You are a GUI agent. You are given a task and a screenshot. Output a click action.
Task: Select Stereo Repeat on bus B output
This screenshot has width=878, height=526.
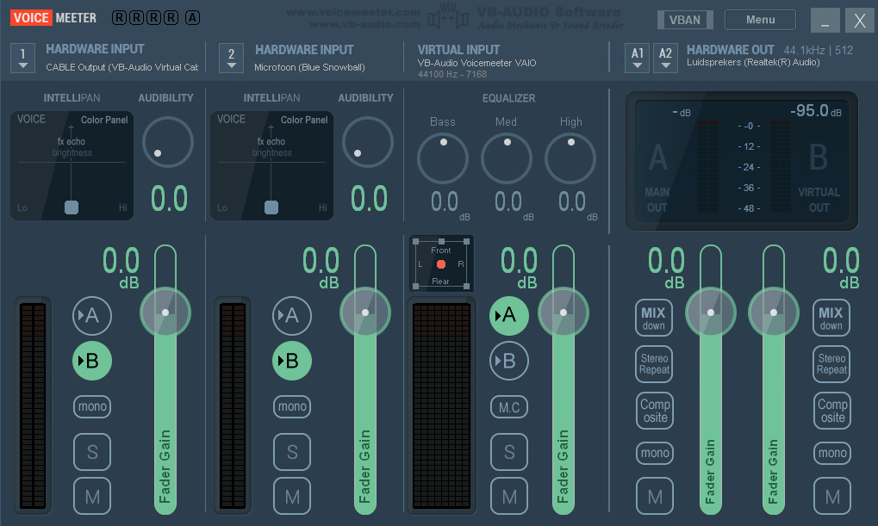coord(831,364)
